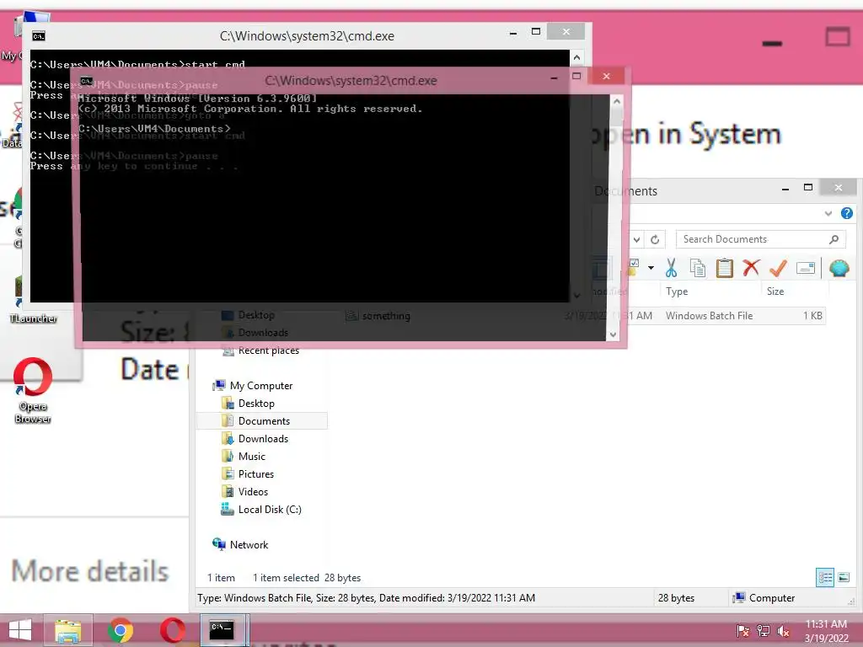Select Network in navigation pane
The width and height of the screenshot is (863, 647).
[249, 545]
